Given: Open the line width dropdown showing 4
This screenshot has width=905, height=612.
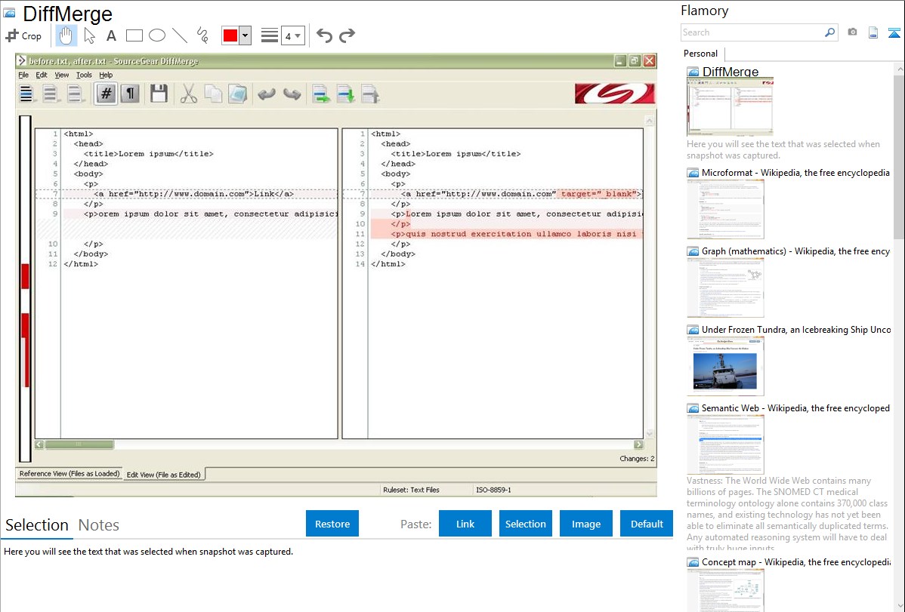Looking at the screenshot, I should pyautogui.click(x=292, y=35).
